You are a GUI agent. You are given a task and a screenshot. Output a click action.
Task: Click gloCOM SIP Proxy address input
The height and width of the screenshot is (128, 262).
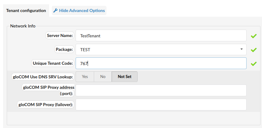161,90
